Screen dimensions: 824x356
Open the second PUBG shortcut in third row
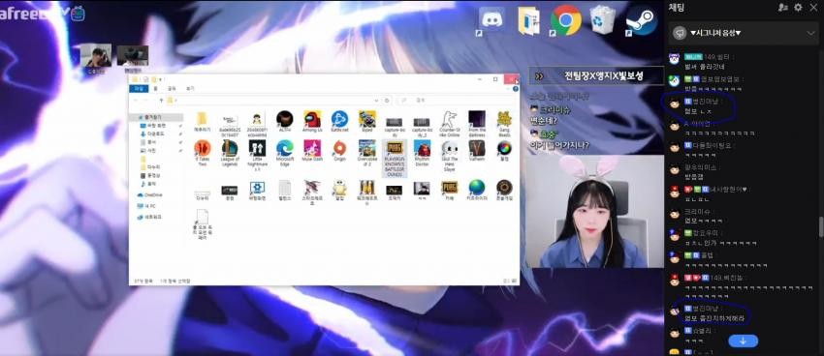[449, 191]
